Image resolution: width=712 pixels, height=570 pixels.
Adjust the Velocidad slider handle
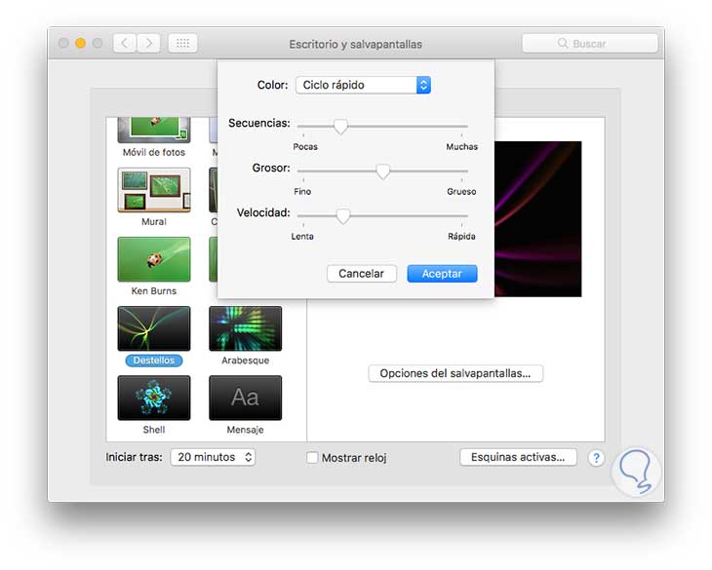click(x=343, y=216)
